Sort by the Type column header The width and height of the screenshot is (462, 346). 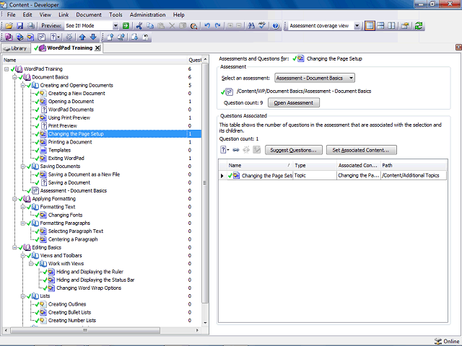tap(315, 165)
